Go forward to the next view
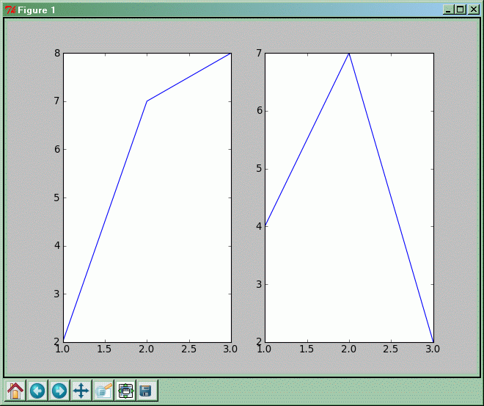Image resolution: width=484 pixels, height=406 pixels. coord(59,391)
